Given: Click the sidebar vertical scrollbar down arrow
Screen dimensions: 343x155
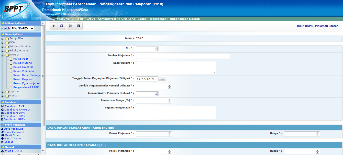Looking at the screenshot, I should click(x=43, y=151).
